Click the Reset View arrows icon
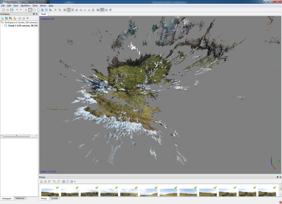 (110, 10)
